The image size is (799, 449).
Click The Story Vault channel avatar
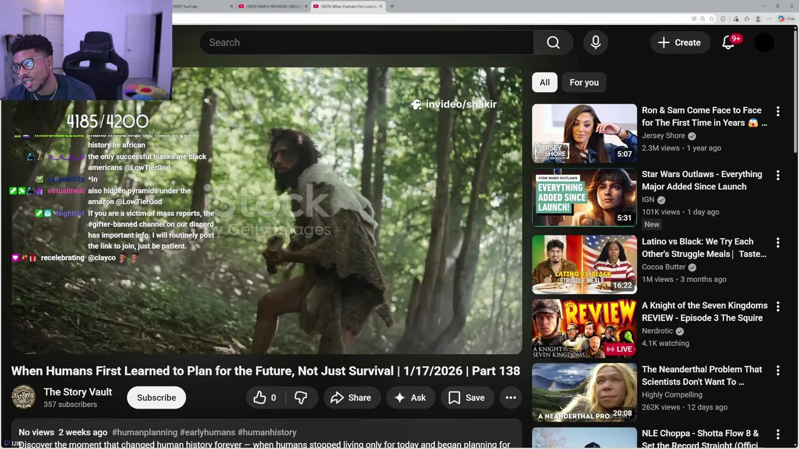coord(24,397)
